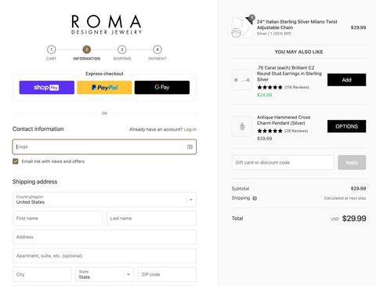Image resolution: width=376 pixels, height=286 pixels.
Task: Open OPTIONS for Antique Hammered Cross Pendant
Action: [x=346, y=126]
